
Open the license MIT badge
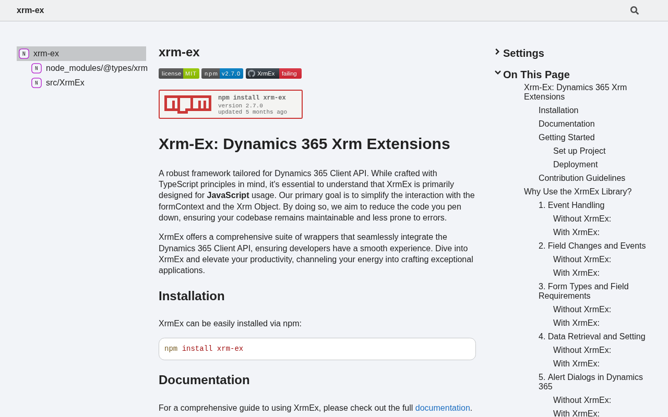(x=179, y=73)
